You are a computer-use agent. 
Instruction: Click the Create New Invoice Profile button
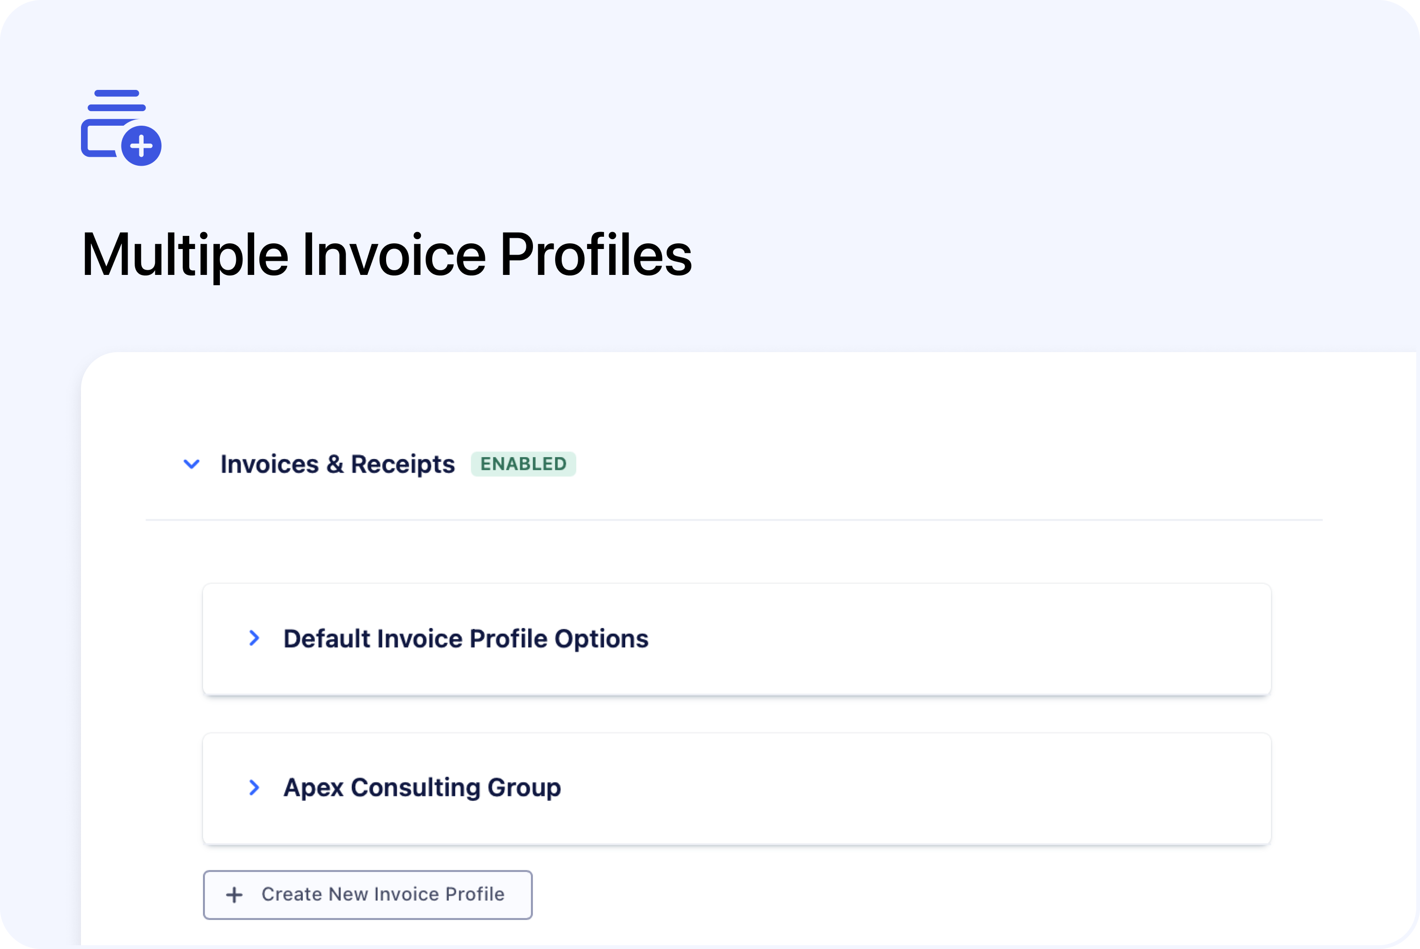click(367, 894)
